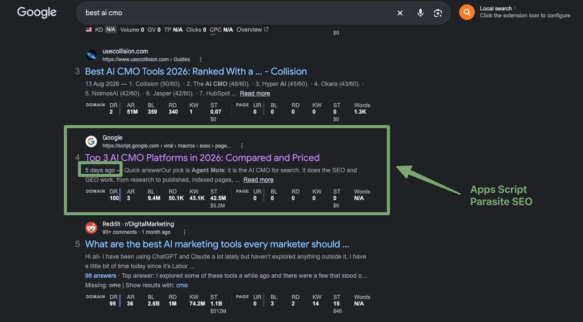This screenshot has width=583, height=322.
Task: Open the three-dot menu for usecollision.com result
Action: coord(200,60)
